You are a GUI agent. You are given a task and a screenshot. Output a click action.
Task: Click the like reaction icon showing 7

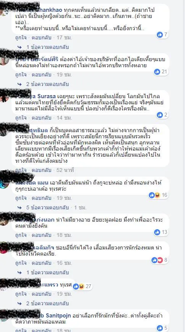159,34
